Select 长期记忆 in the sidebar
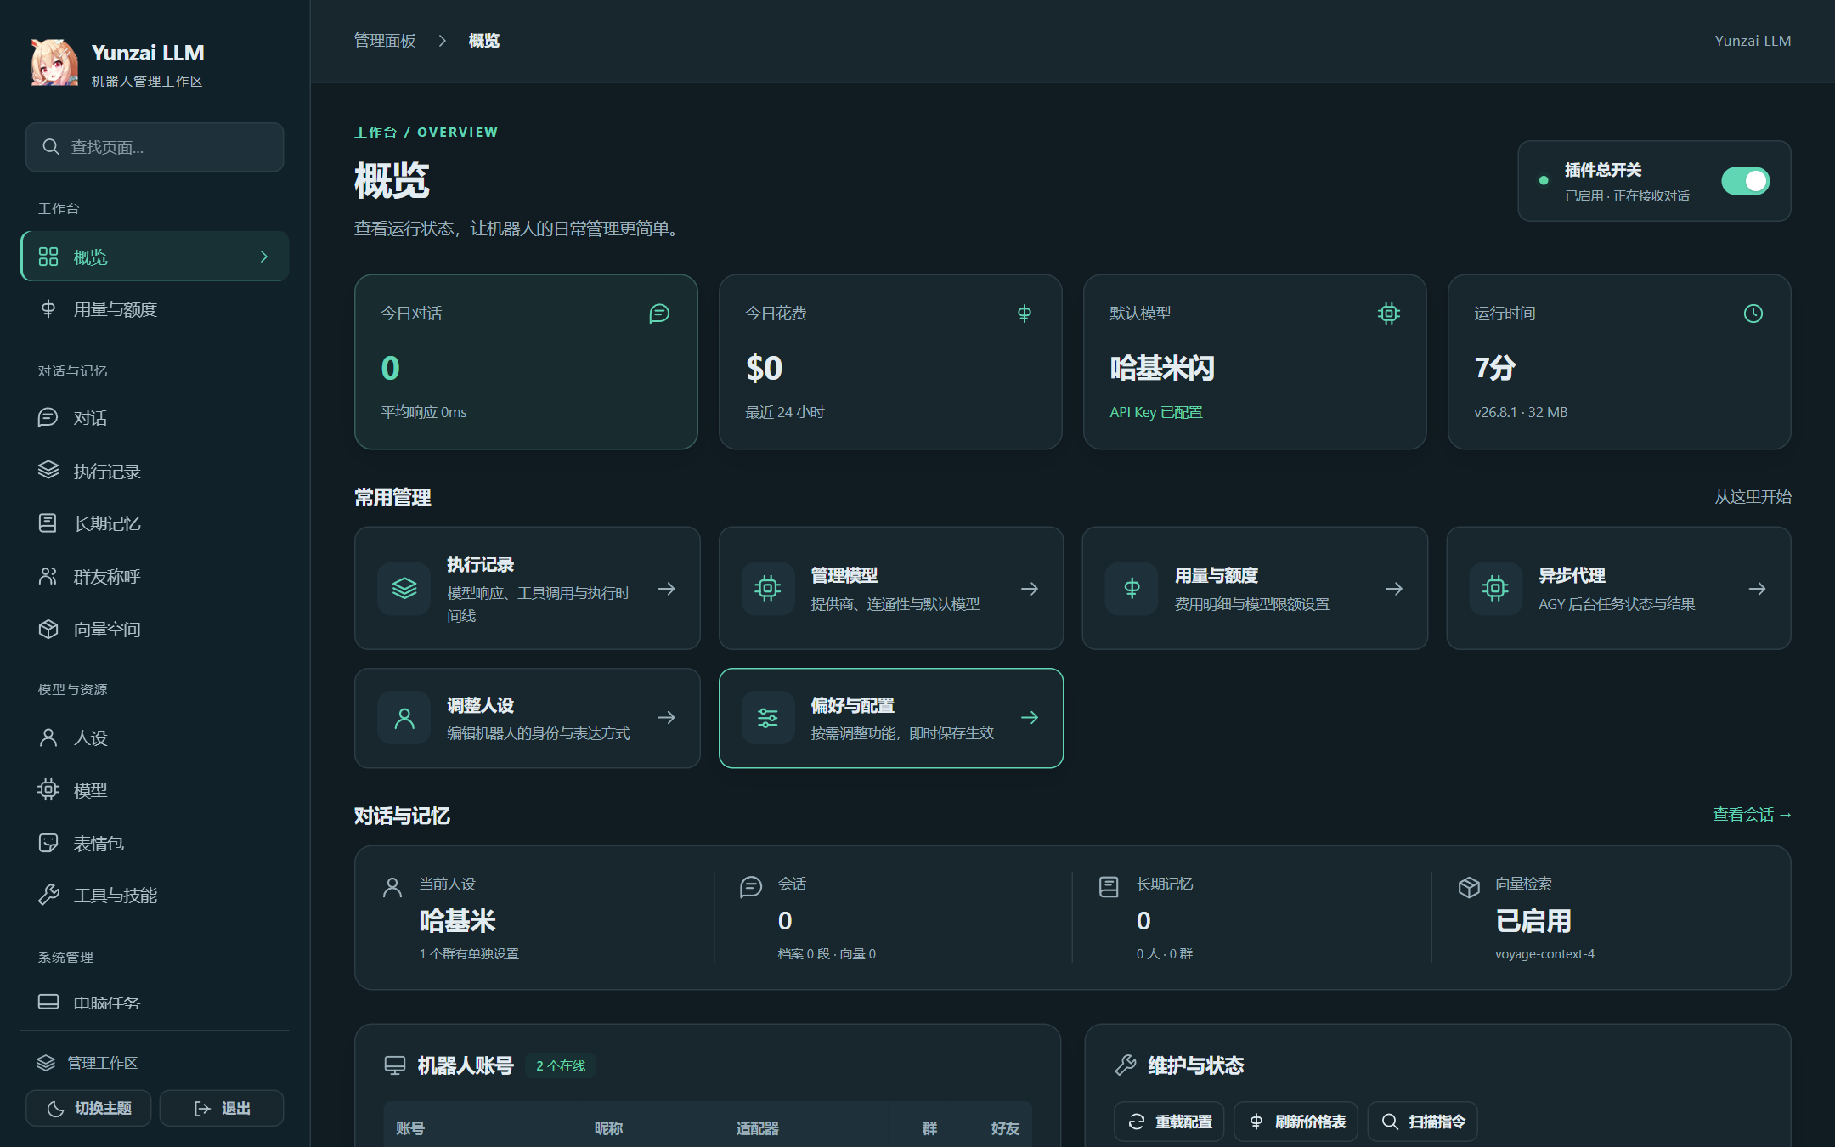The width and height of the screenshot is (1835, 1147). [x=155, y=523]
